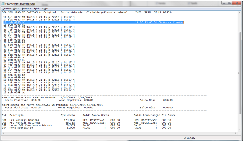Image resolution: width=243 pixels, height=141 pixels.
Task: Click the highlighted row '18 Sab 0998 CO'
Action: pyautogui.click(x=93, y=22)
